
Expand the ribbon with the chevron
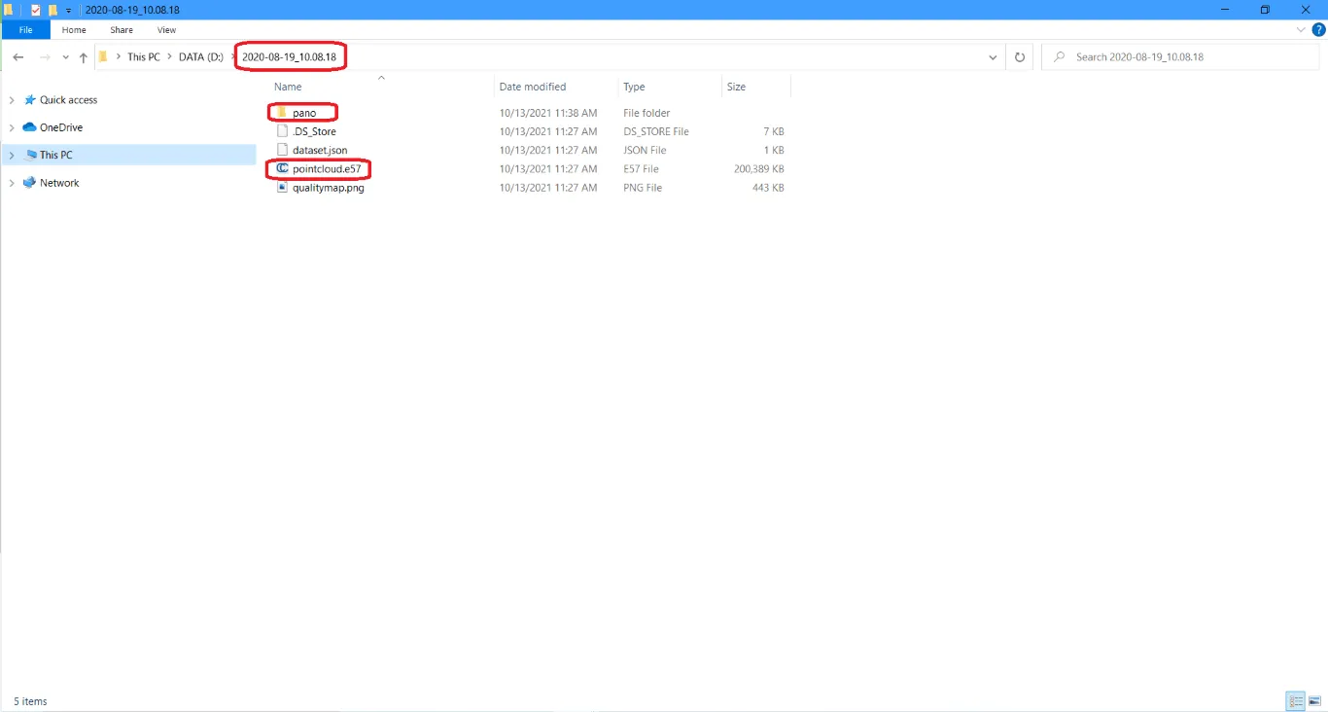tap(1302, 30)
